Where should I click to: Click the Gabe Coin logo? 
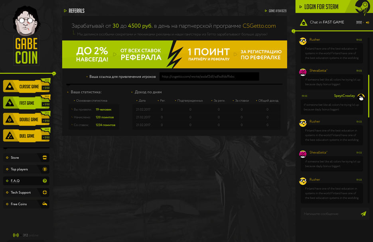[x=26, y=35]
